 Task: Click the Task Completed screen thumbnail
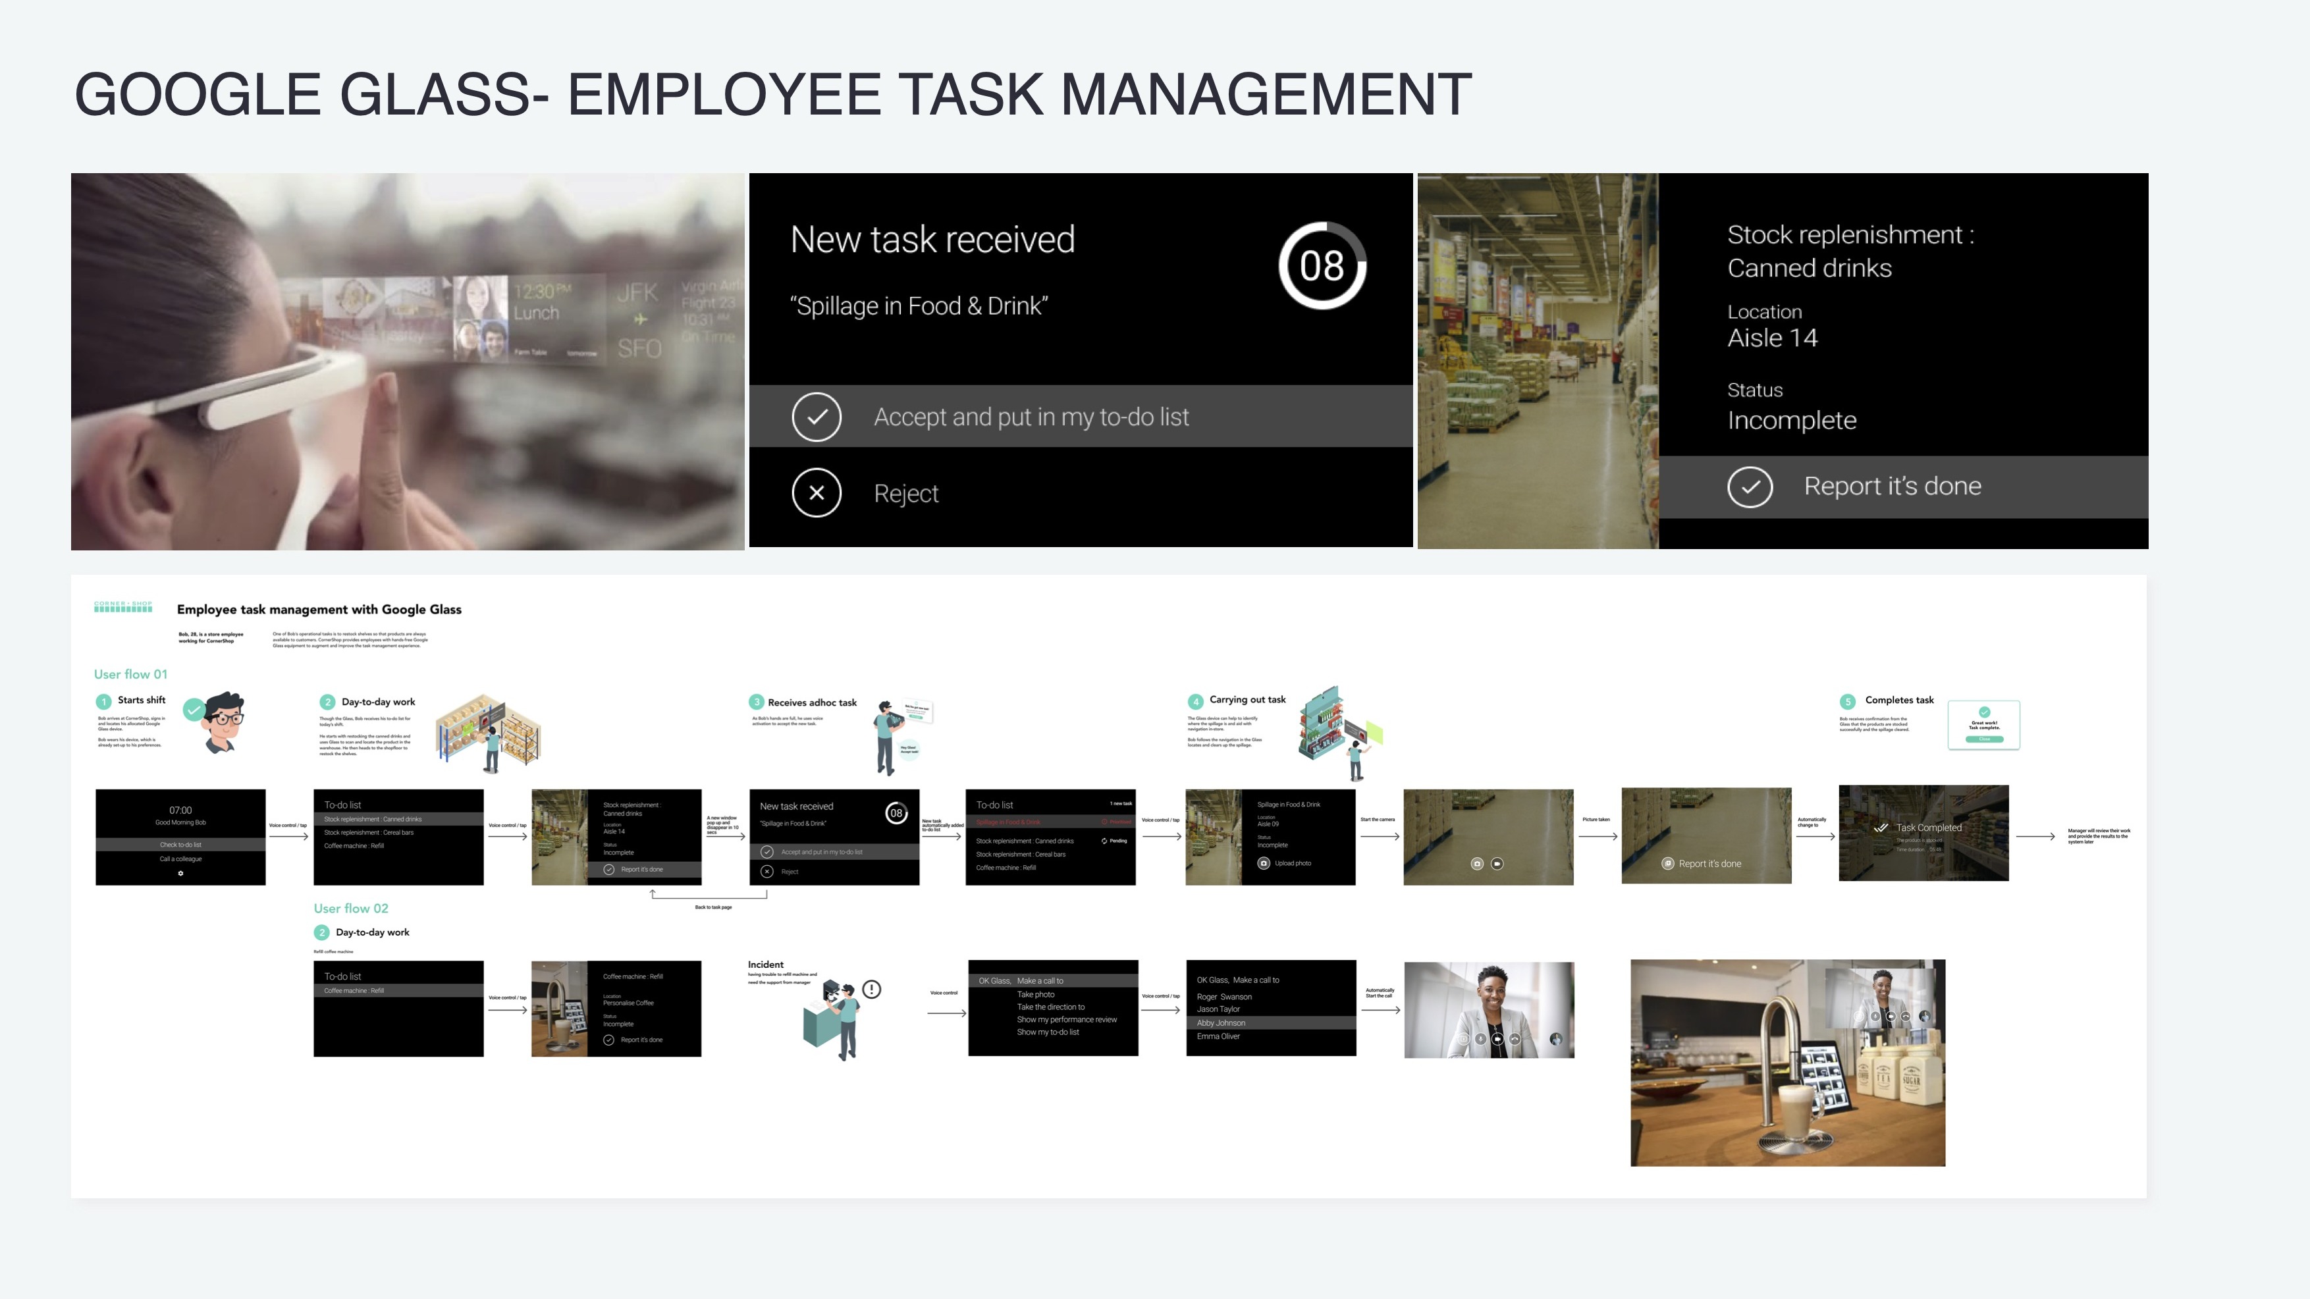1923,833
